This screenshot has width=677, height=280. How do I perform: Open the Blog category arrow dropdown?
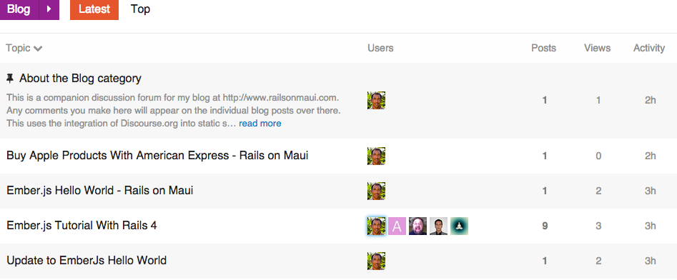pyautogui.click(x=49, y=9)
